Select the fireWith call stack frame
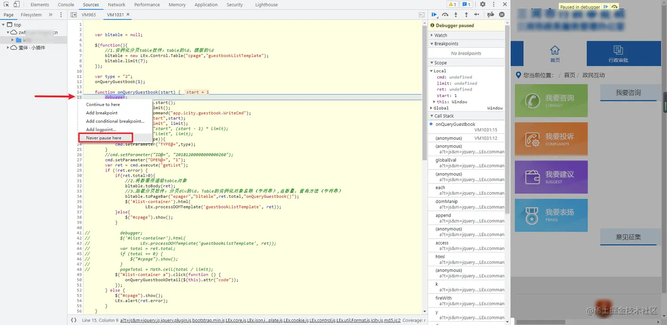The image size is (667, 325). tap(466, 301)
